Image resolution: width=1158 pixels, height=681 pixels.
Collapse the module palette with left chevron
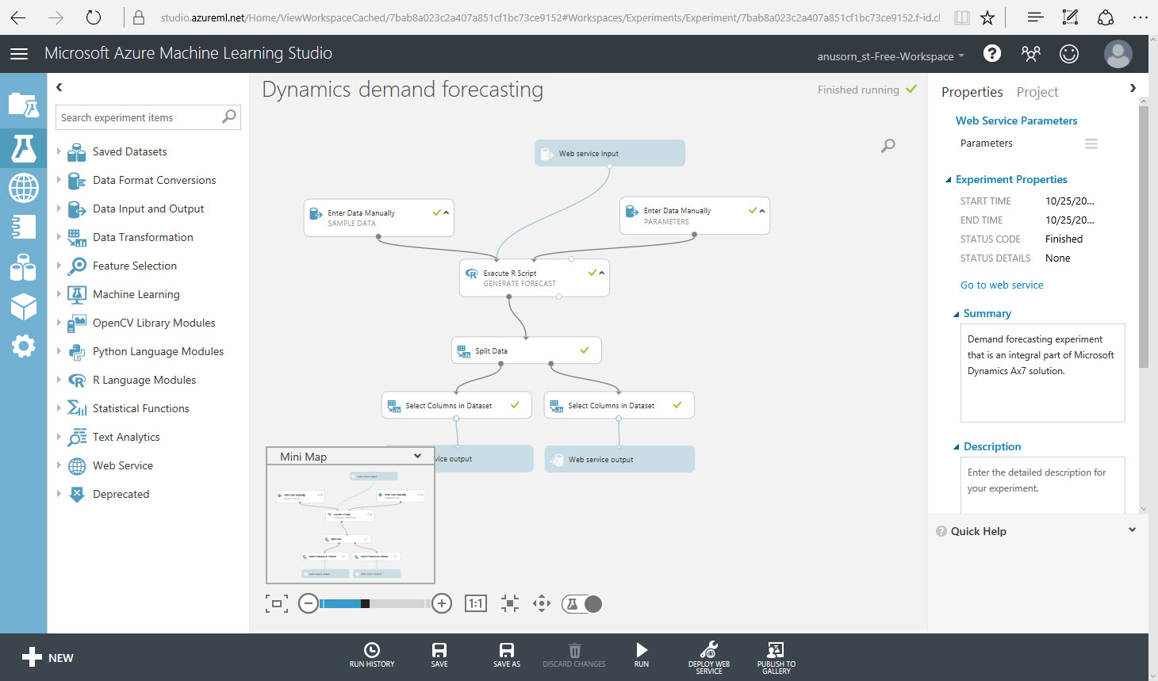coord(59,87)
